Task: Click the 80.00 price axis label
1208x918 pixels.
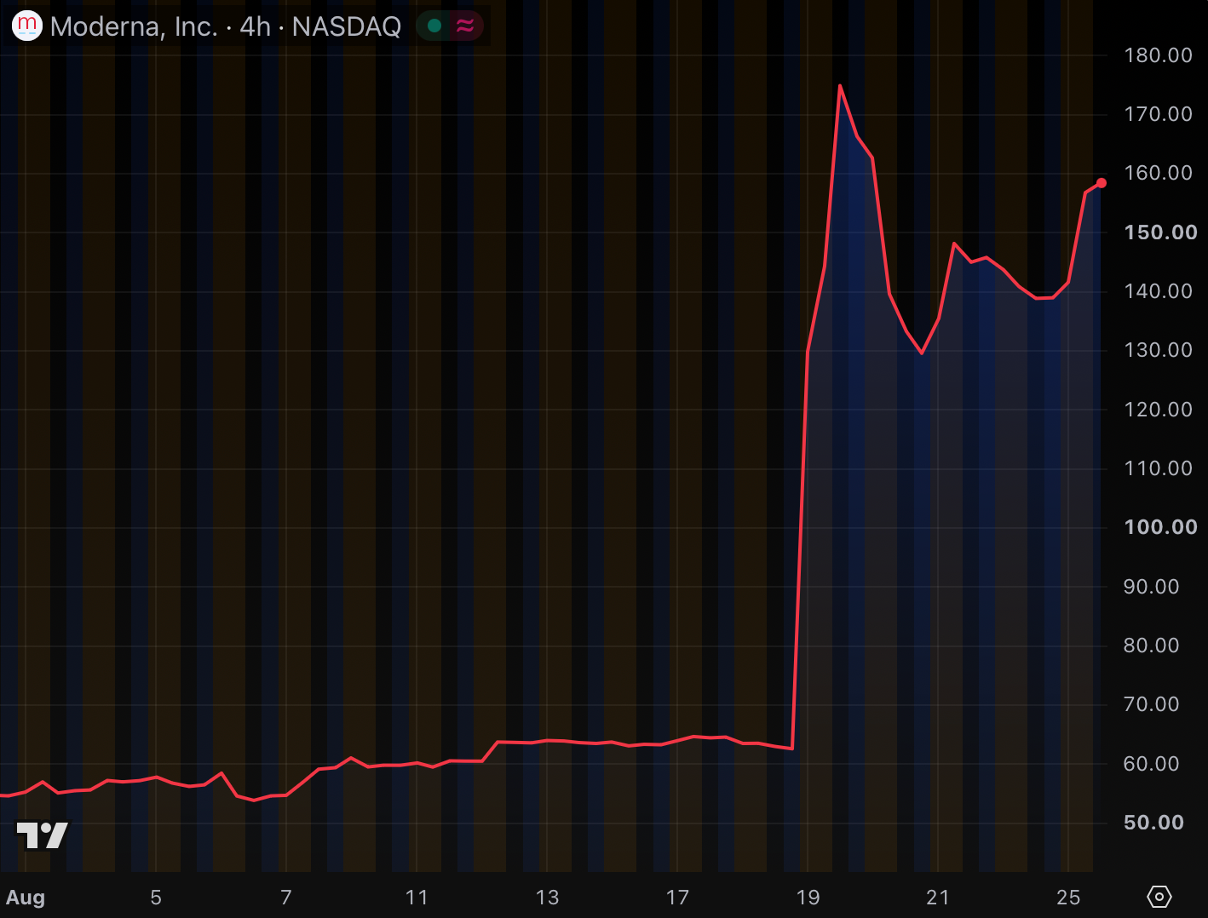Action: tap(1151, 645)
